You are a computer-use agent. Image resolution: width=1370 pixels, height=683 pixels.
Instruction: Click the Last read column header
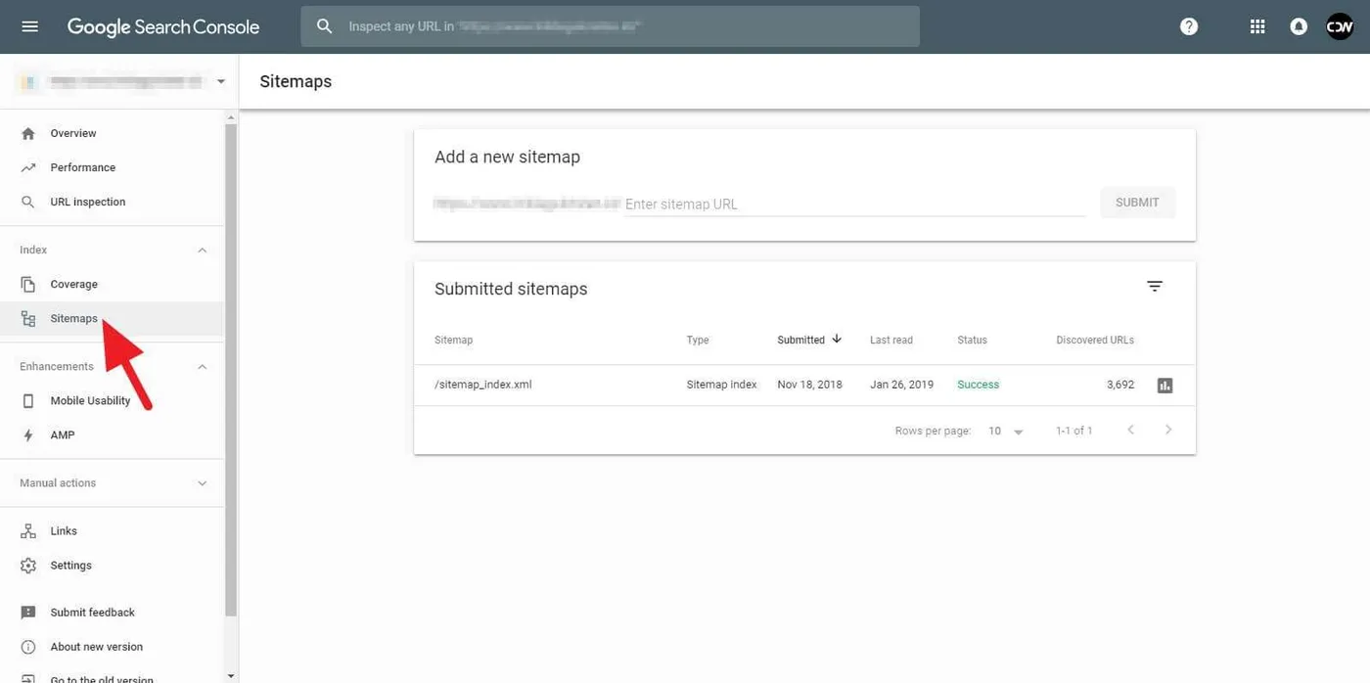point(891,340)
